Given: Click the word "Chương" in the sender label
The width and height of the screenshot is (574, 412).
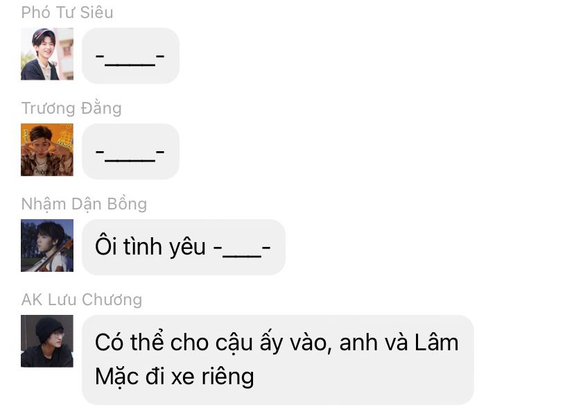Looking at the screenshot, I should 112,300.
